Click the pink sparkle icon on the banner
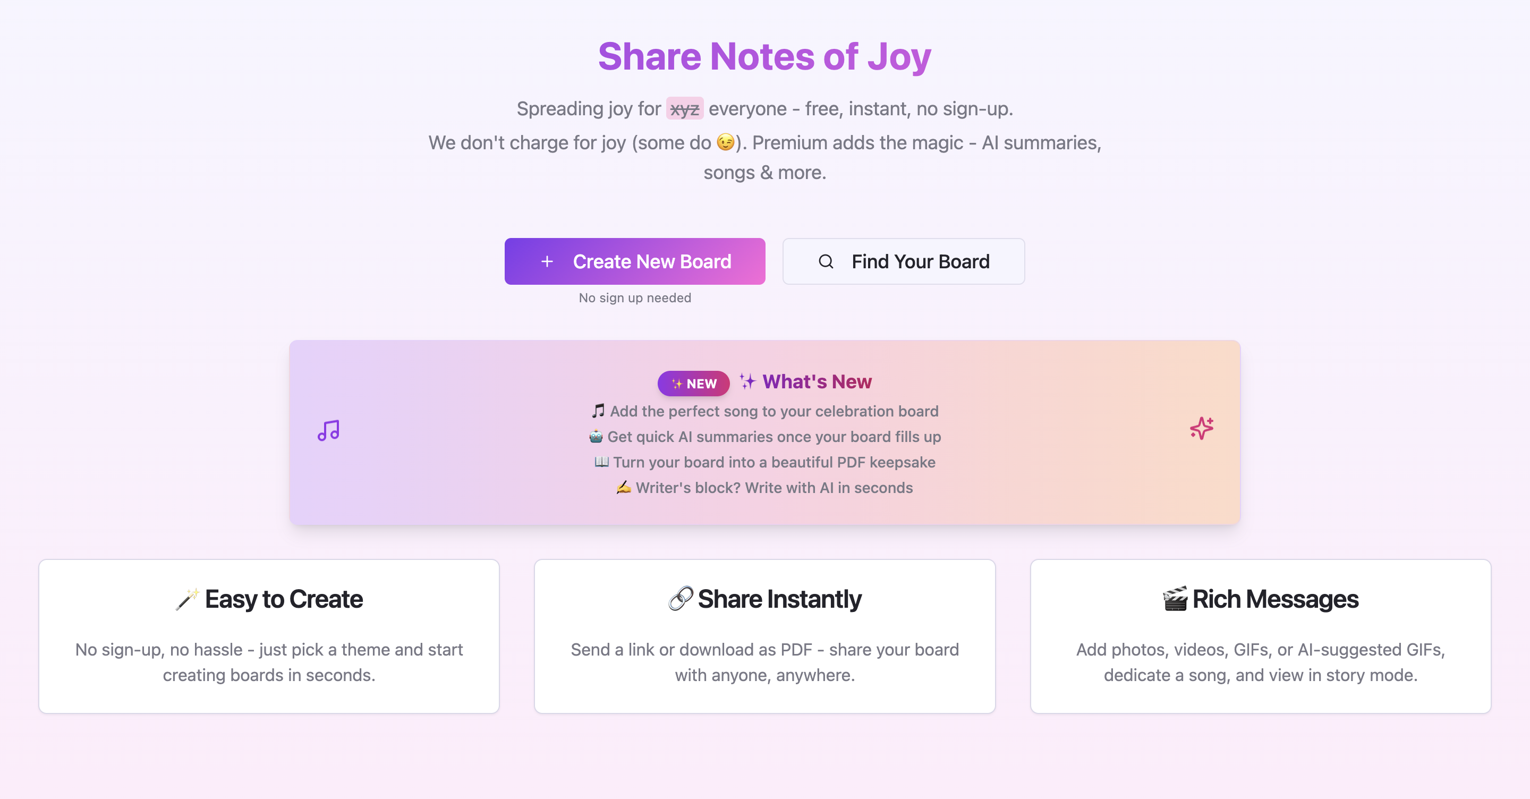Image resolution: width=1530 pixels, height=799 pixels. [x=1202, y=429]
